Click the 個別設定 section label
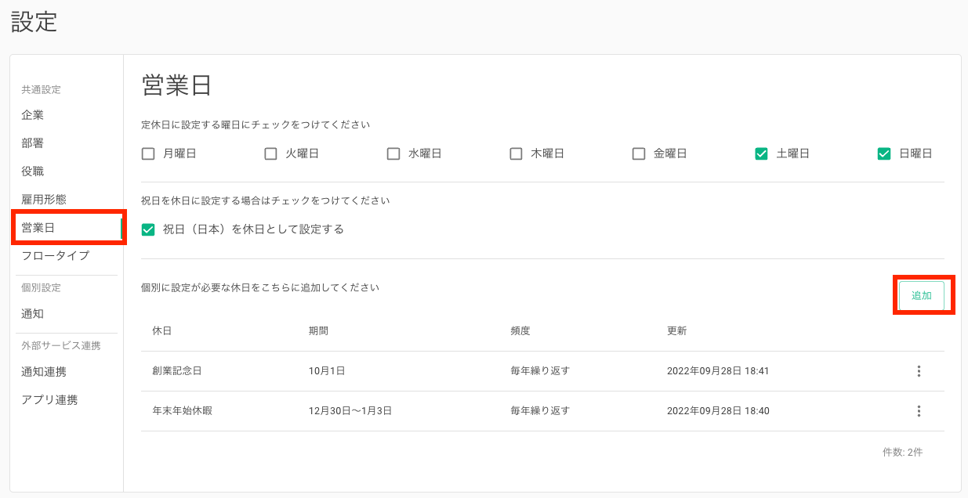This screenshot has height=498, width=968. click(x=41, y=288)
